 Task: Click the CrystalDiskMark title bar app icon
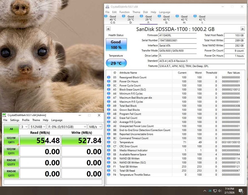click(x=4, y=115)
